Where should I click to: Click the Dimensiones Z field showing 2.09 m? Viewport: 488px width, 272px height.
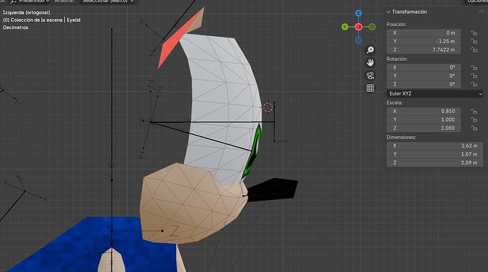(435, 162)
